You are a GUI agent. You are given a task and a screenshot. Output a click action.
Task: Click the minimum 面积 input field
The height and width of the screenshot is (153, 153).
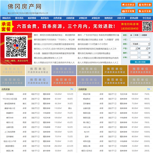pos(134,53)
